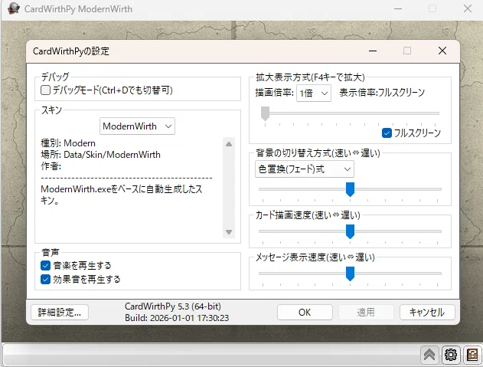Click the 背景の切り替え方式 slider thumb
Viewport: 483px width, 367px height.
[x=350, y=189]
